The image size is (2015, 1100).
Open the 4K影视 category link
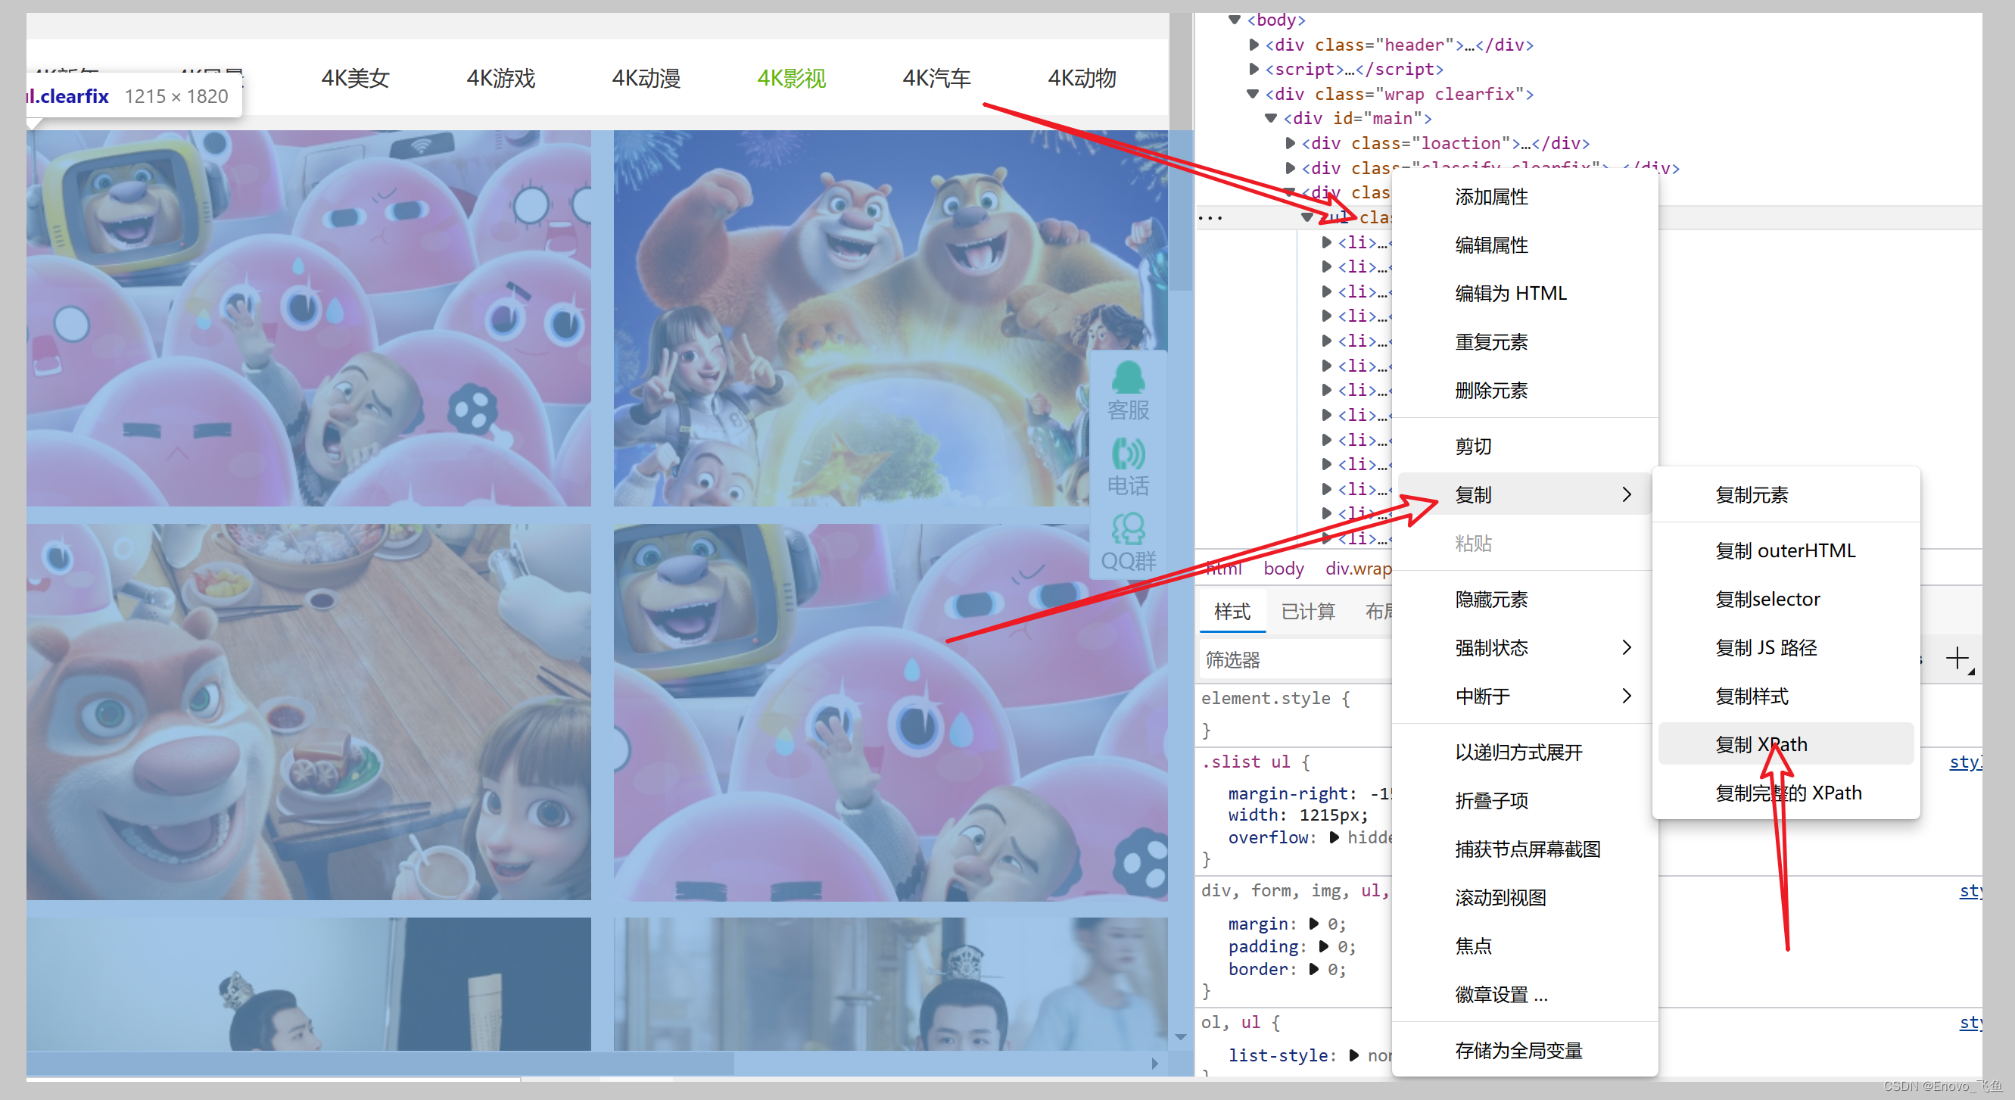(x=792, y=78)
